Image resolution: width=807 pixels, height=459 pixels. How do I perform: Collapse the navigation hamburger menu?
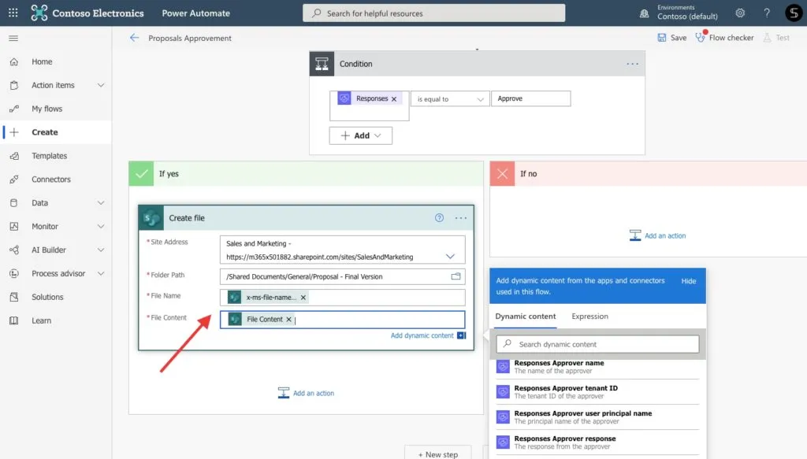click(x=13, y=38)
